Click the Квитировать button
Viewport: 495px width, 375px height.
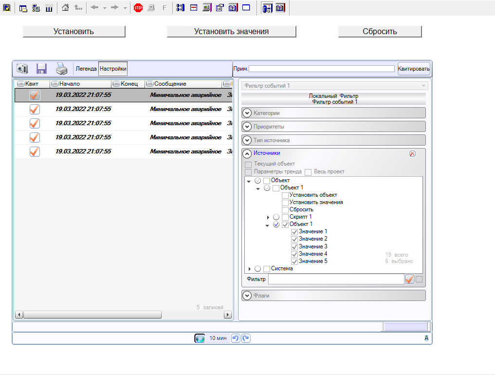(x=414, y=69)
